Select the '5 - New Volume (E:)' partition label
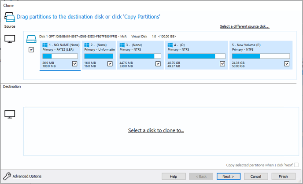 click(246, 45)
